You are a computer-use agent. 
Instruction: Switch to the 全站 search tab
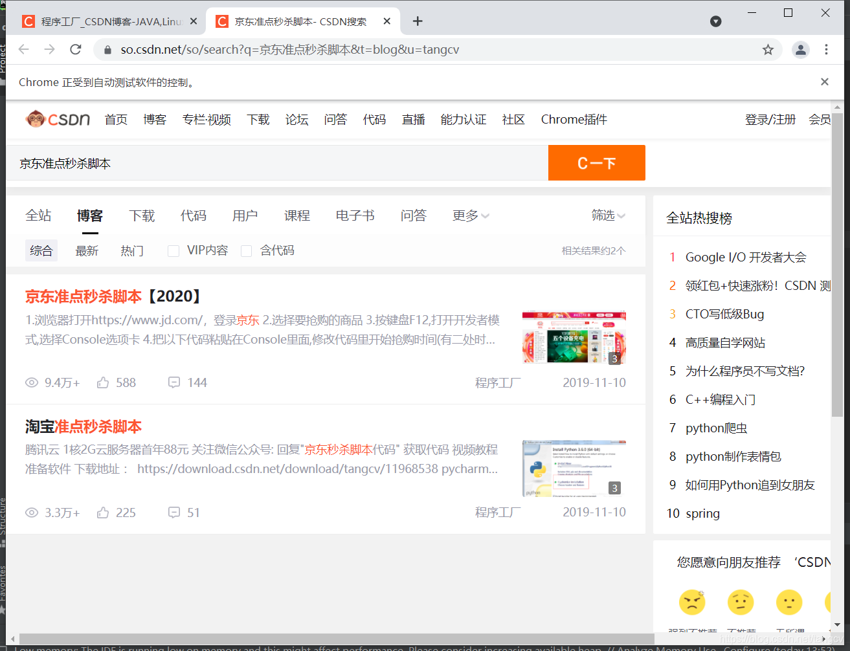point(38,215)
